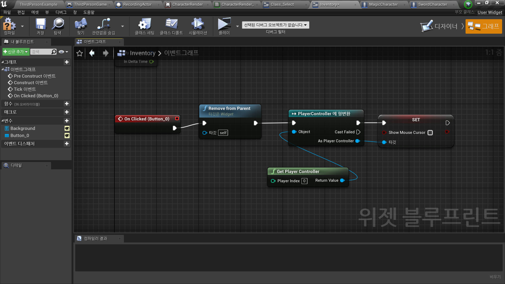Click the User Widget parent class link
This screenshot has width=505, height=284.
point(489,12)
